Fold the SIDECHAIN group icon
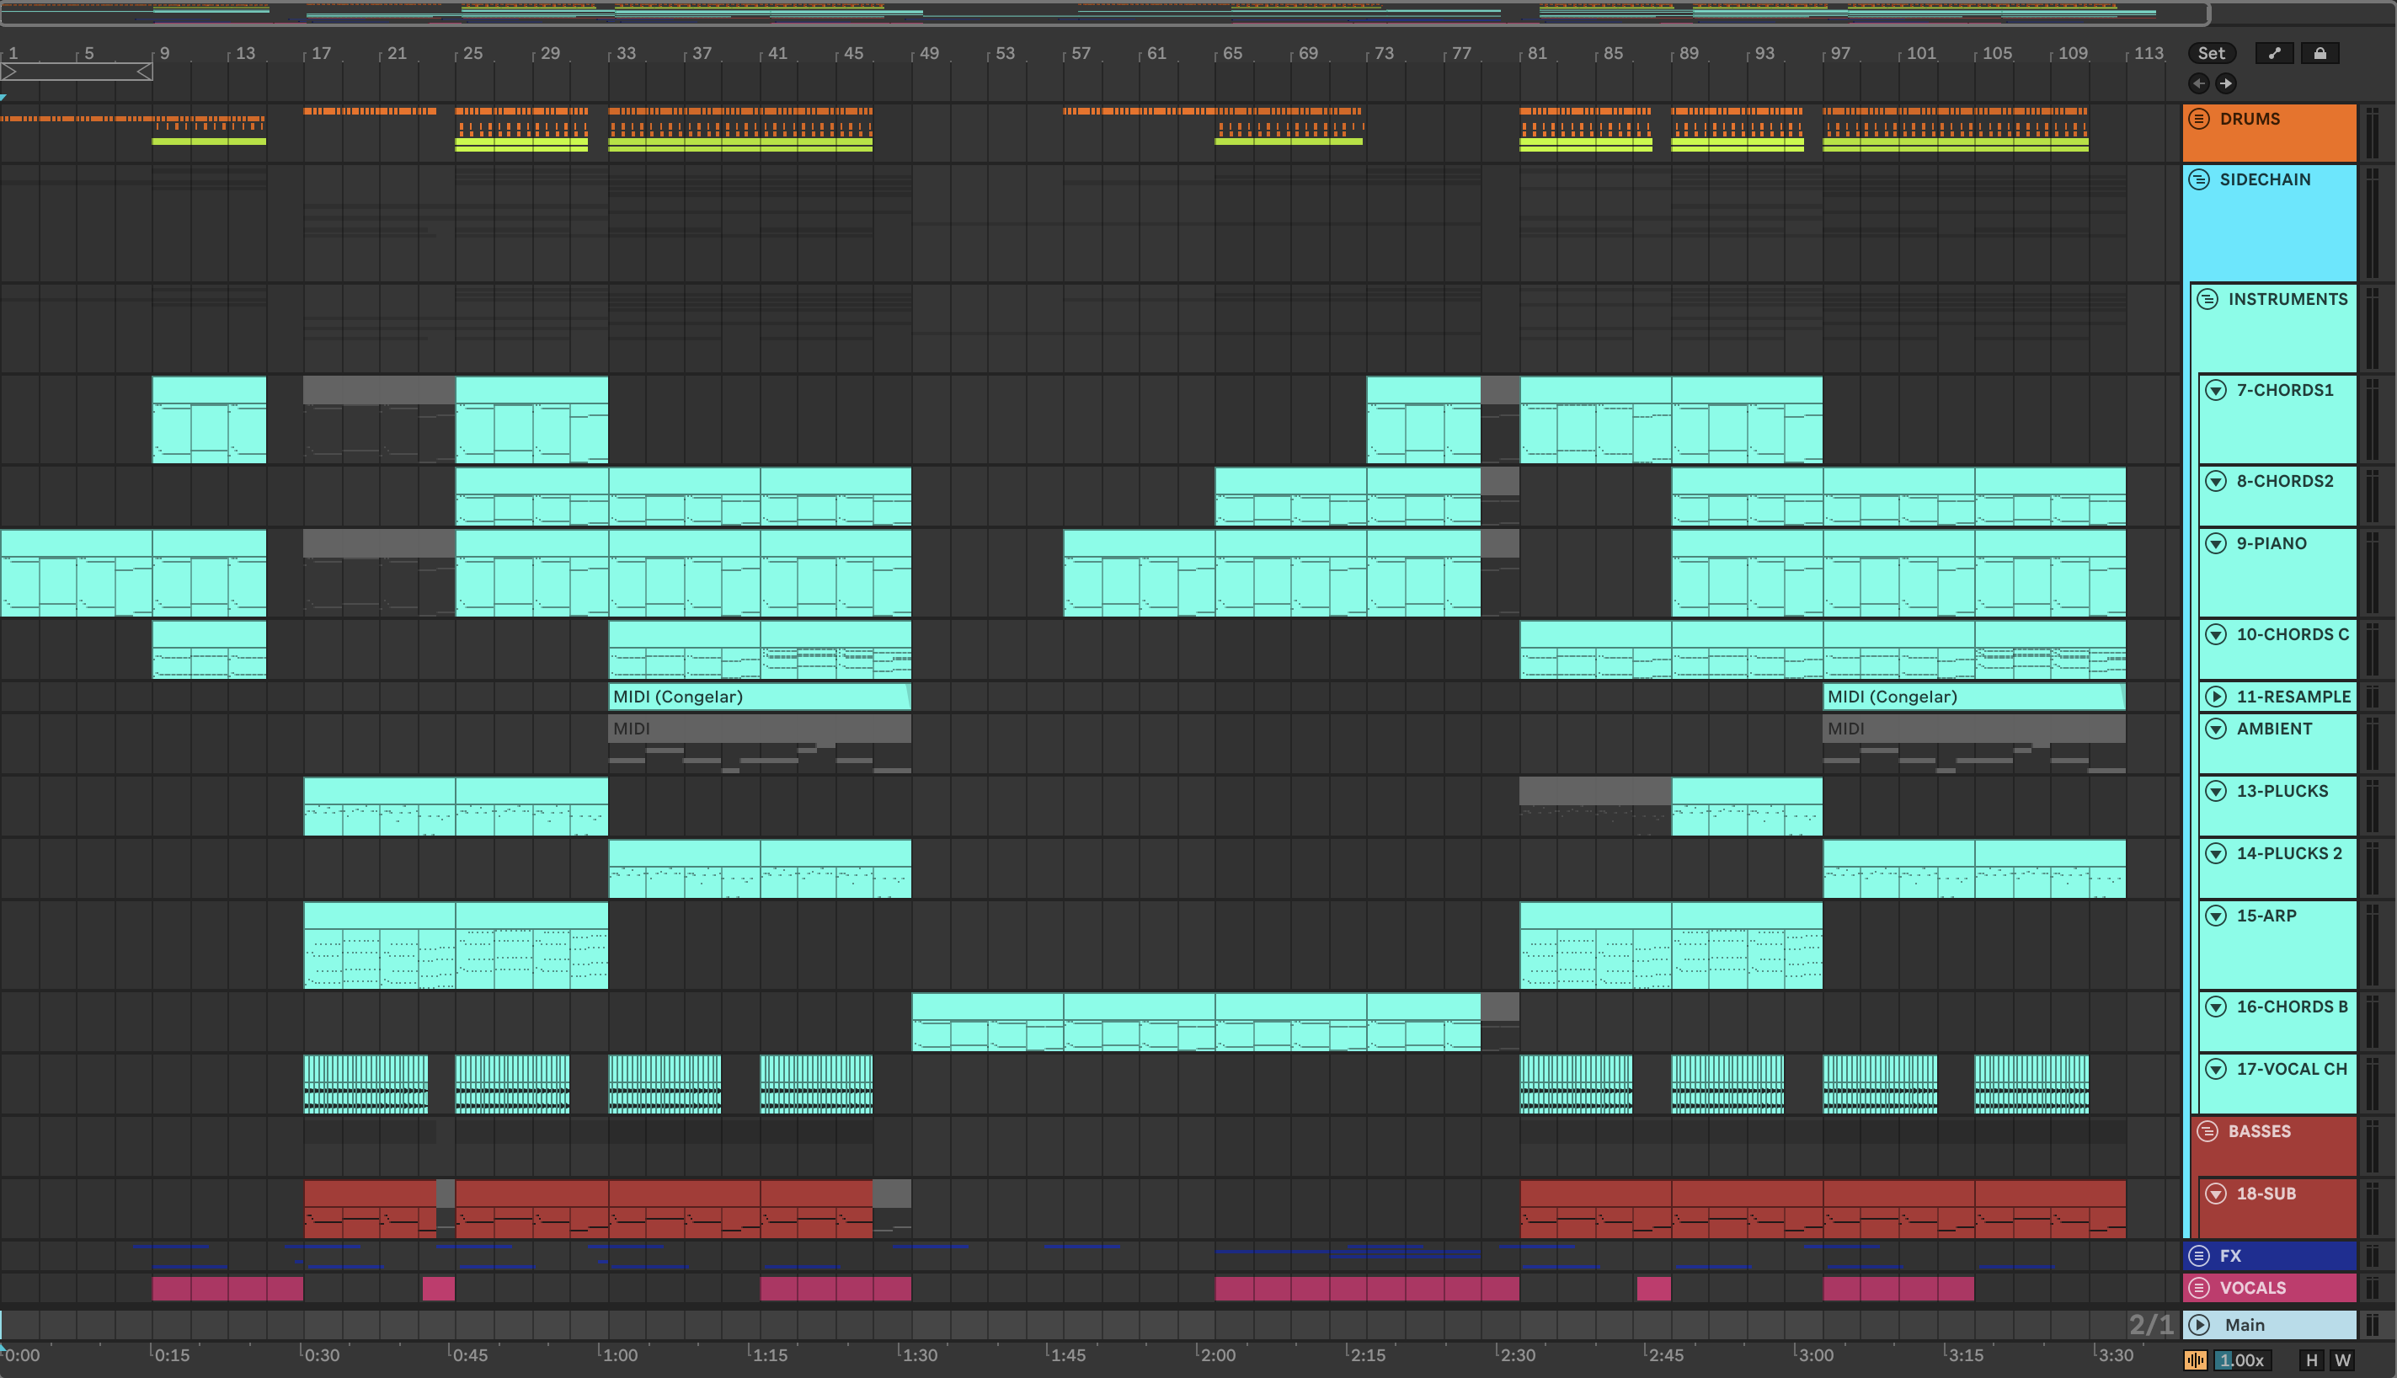This screenshot has width=2397, height=1378. (x=2199, y=179)
